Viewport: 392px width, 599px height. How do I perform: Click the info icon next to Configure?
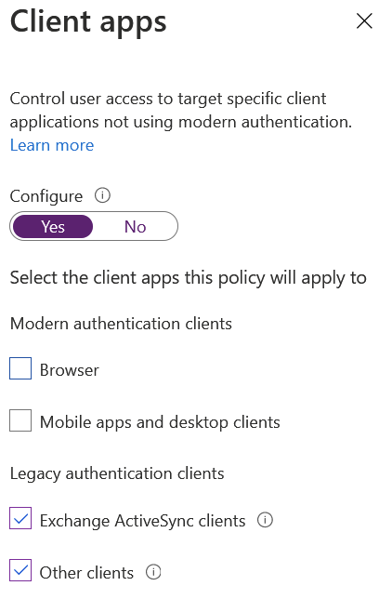pos(102,195)
